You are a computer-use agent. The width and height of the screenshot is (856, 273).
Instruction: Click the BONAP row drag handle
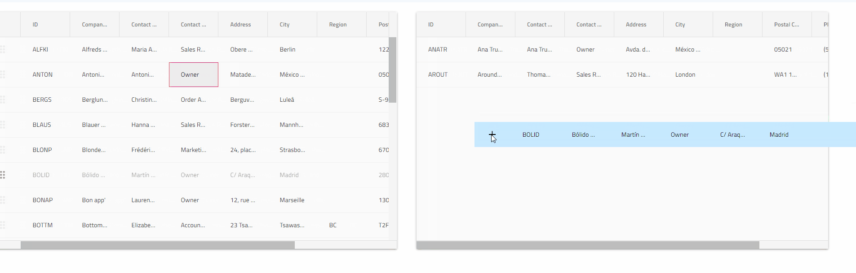click(3, 200)
